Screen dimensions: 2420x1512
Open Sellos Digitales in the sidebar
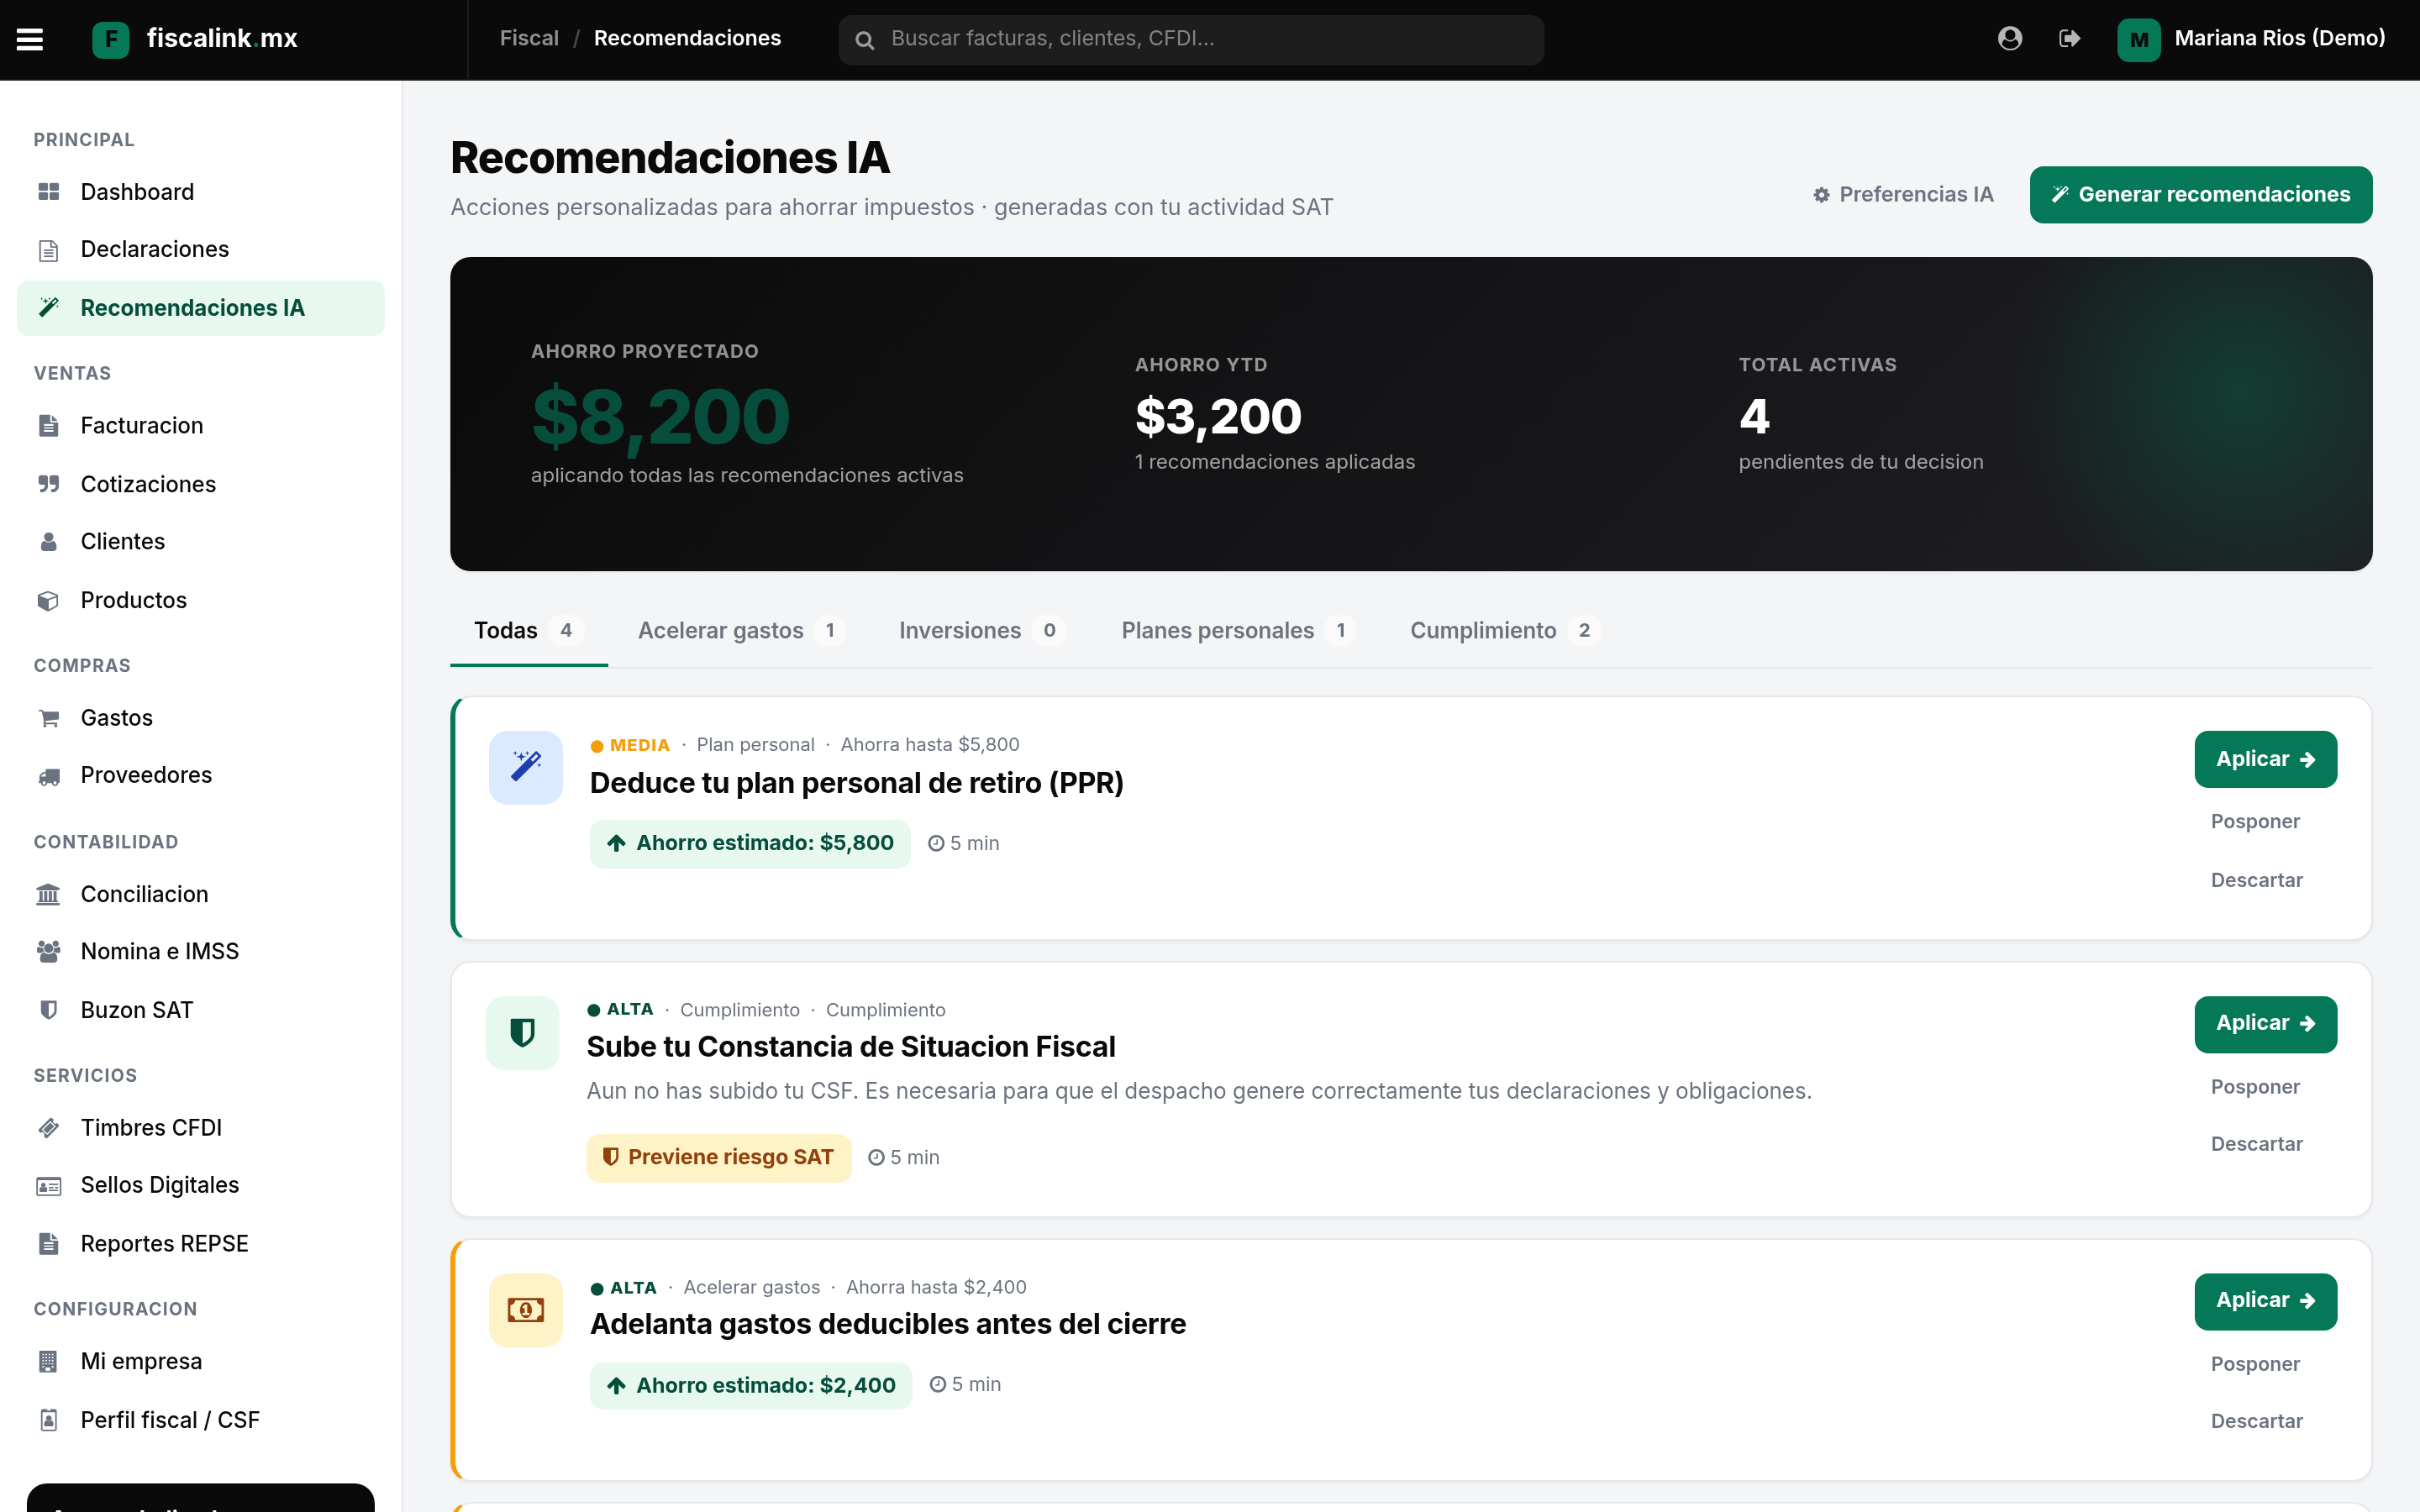[201, 1186]
